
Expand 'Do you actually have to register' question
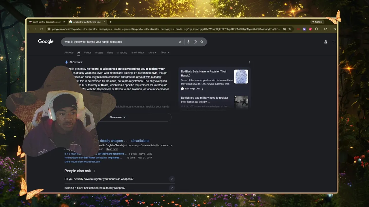click(x=119, y=179)
